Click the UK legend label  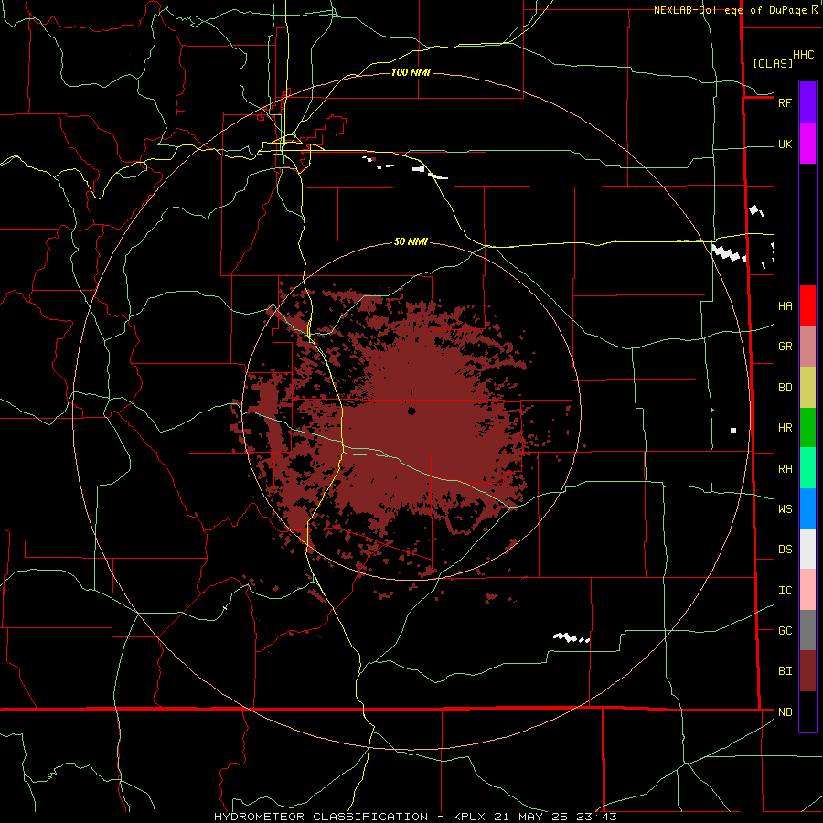coord(785,144)
